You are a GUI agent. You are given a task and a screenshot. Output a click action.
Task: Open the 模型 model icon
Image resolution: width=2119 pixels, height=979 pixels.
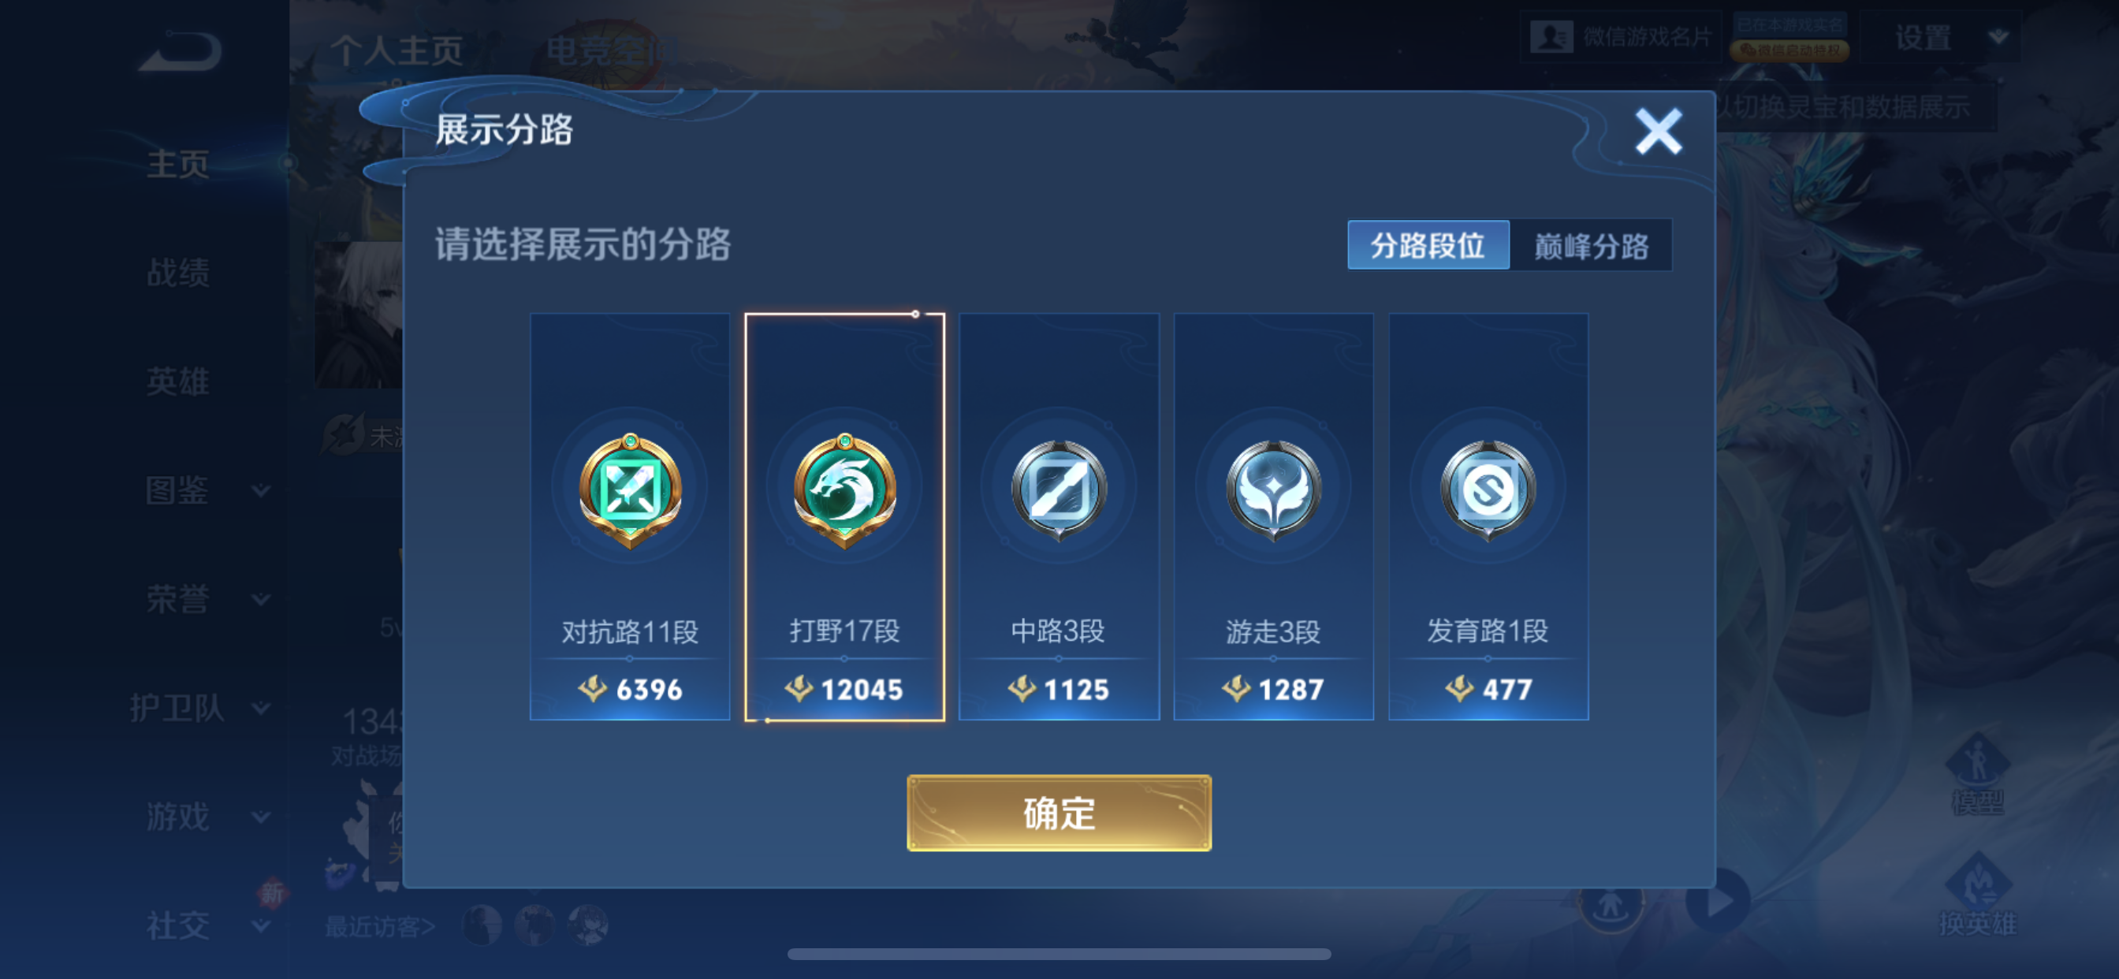(x=1978, y=773)
